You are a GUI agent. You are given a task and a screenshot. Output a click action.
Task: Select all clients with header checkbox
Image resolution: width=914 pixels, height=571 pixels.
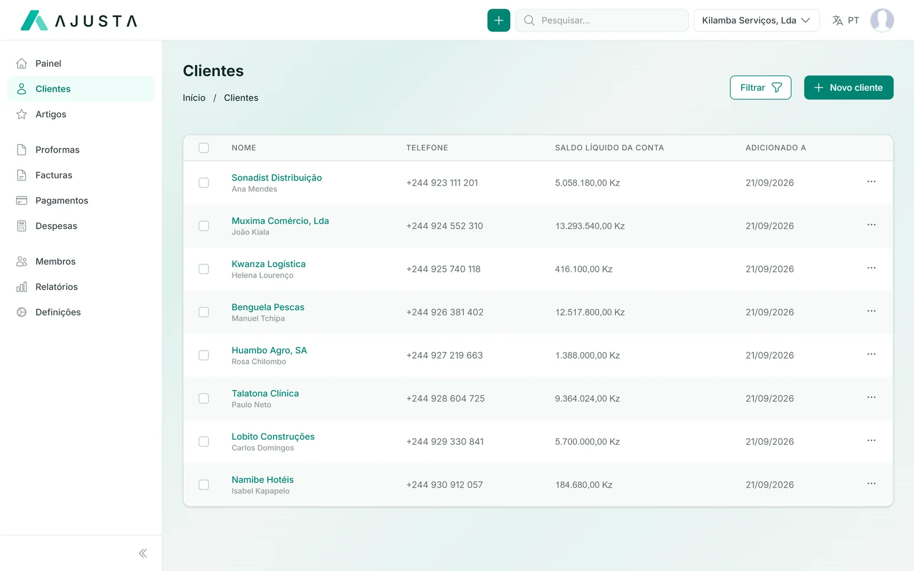[203, 148]
